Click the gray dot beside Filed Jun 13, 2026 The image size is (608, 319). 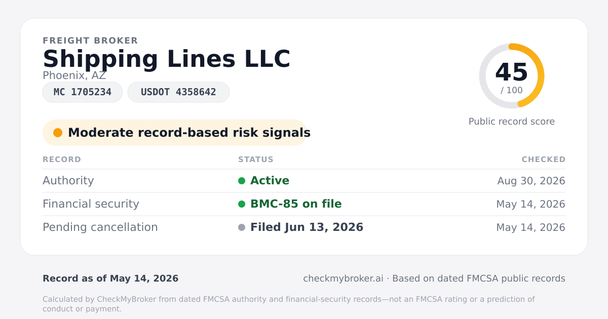click(x=242, y=227)
